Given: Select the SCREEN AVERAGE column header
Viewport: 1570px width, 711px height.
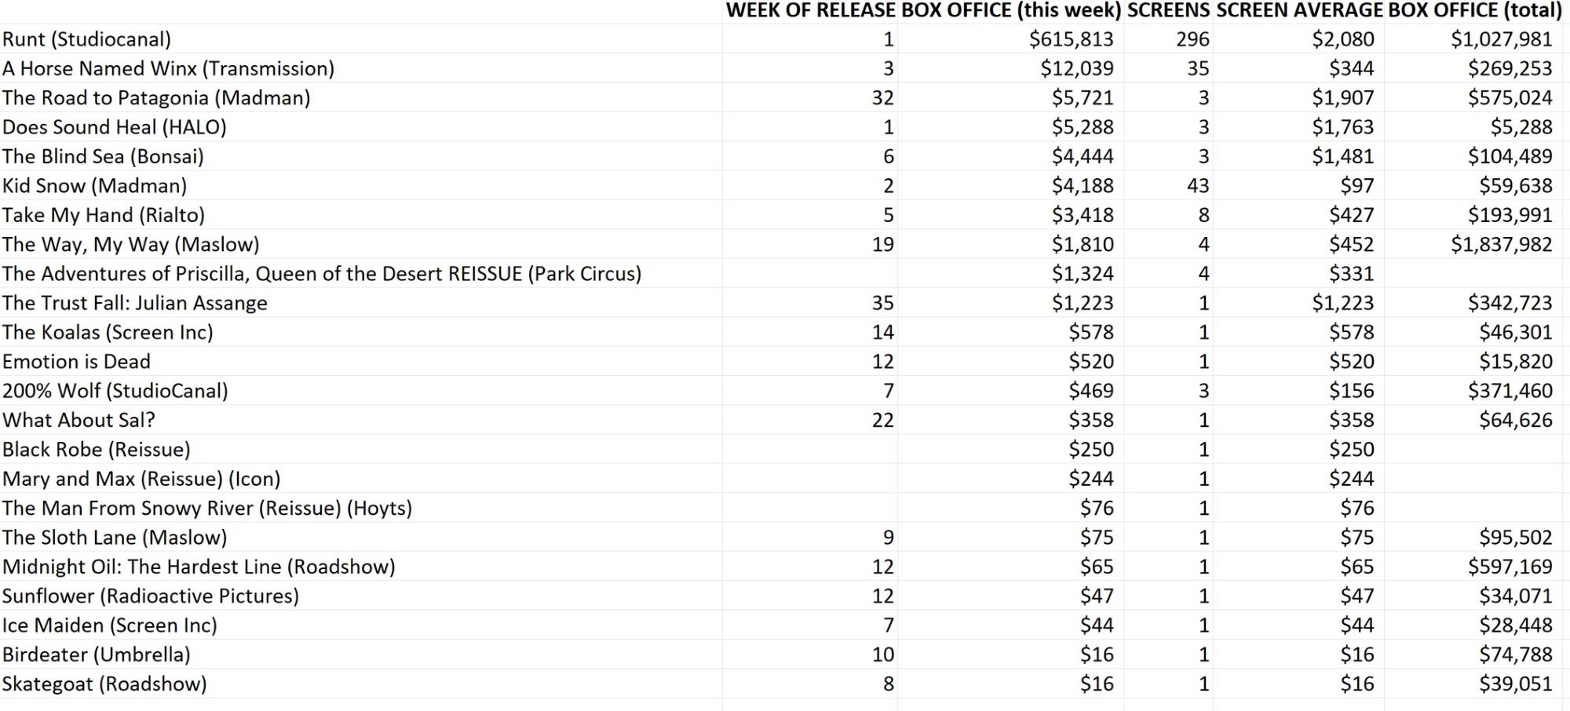Looking at the screenshot, I should [x=1298, y=10].
